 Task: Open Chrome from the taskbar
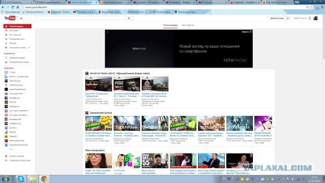pyautogui.click(x=44, y=179)
